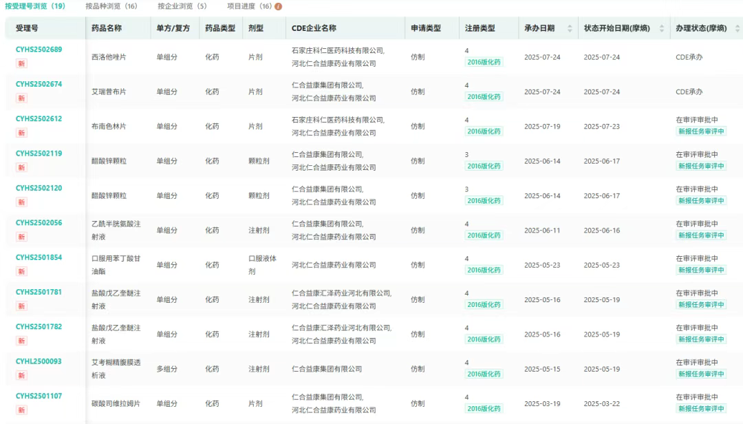Switch to 按受理号浏览 (19) tab
The width and height of the screenshot is (743, 424).
(x=35, y=6)
